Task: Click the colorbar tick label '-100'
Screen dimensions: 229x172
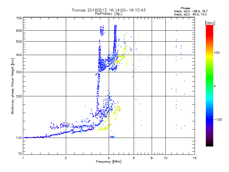Action: [218, 120]
